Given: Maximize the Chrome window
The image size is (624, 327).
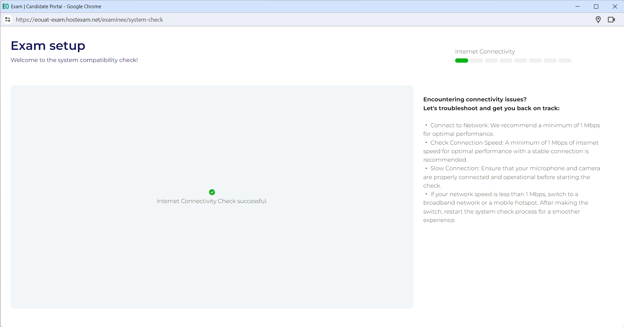Looking at the screenshot, I should 596,7.
